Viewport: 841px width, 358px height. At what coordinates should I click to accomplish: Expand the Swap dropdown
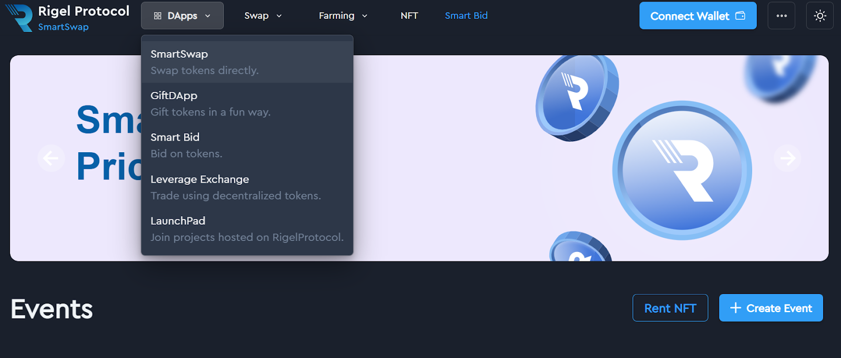click(263, 16)
